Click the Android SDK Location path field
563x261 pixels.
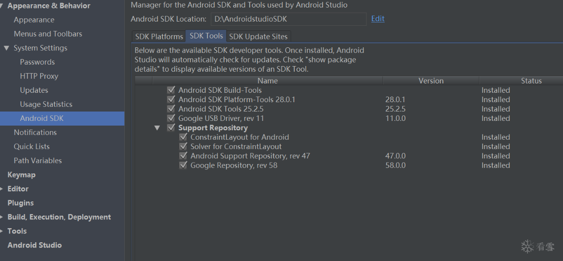tap(288, 19)
